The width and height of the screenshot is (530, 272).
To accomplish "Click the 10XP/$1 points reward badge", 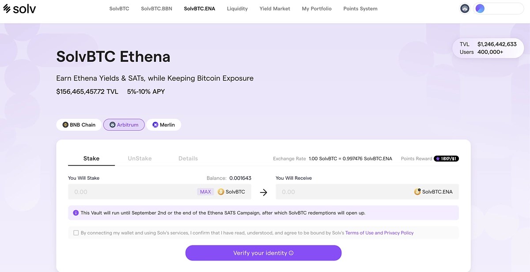I will [x=446, y=159].
